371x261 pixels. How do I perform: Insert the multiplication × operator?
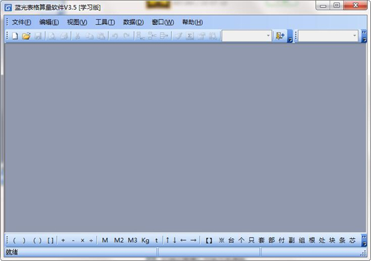pos(82,240)
